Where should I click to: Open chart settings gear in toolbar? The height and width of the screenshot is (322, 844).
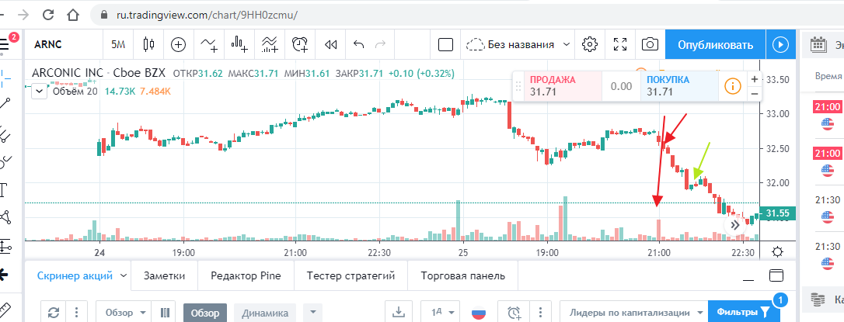[590, 44]
